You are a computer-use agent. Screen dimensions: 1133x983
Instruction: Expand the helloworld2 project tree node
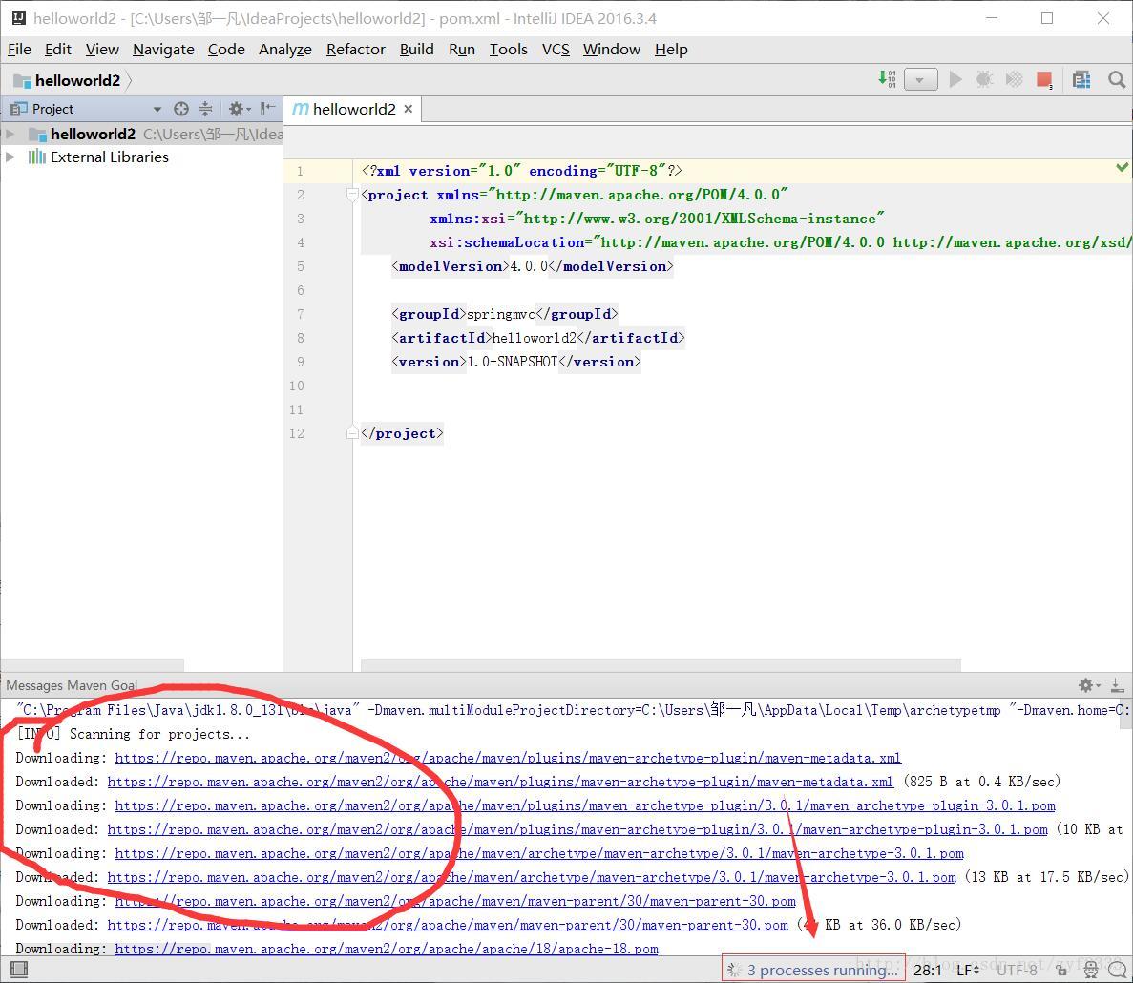[x=10, y=134]
